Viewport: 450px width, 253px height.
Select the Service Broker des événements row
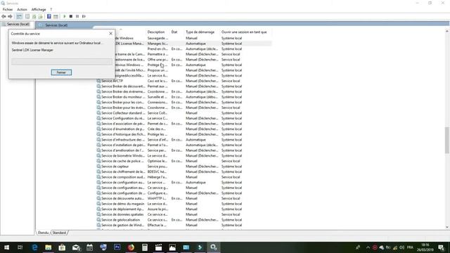point(184,91)
